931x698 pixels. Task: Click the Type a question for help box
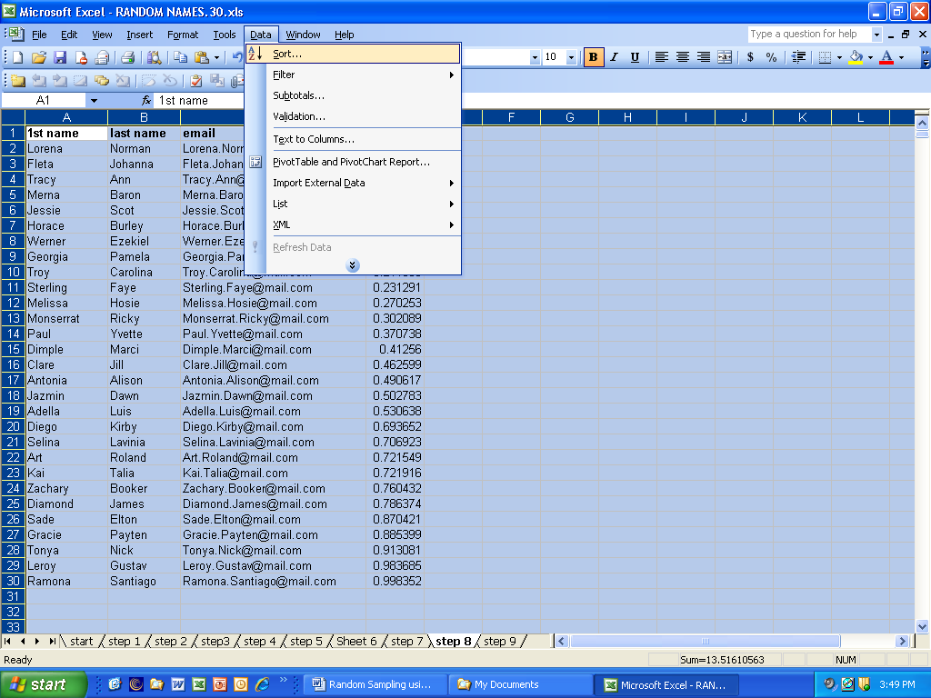pyautogui.click(x=808, y=35)
